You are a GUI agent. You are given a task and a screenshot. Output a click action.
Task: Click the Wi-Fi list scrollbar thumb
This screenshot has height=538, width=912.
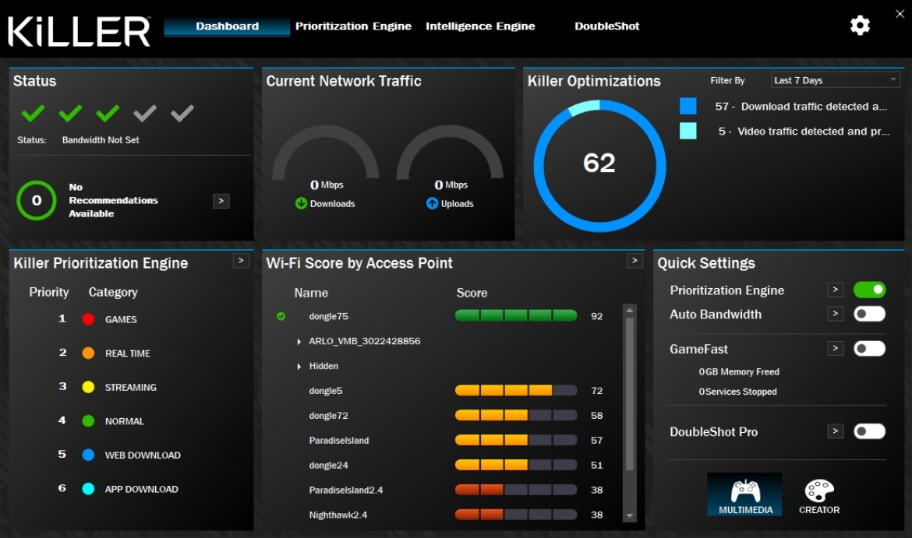click(629, 394)
